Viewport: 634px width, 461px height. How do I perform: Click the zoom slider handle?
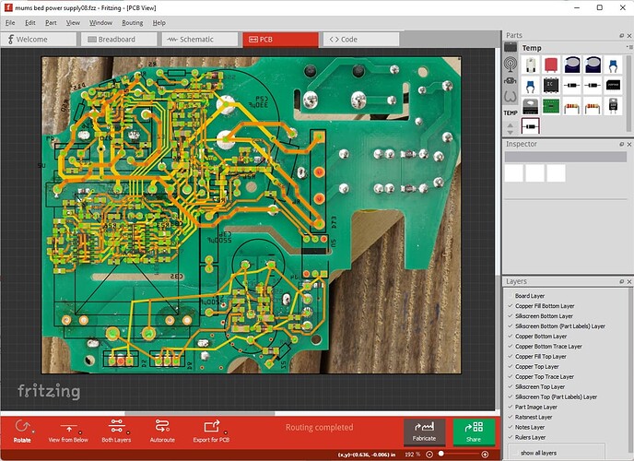pyautogui.click(x=441, y=455)
